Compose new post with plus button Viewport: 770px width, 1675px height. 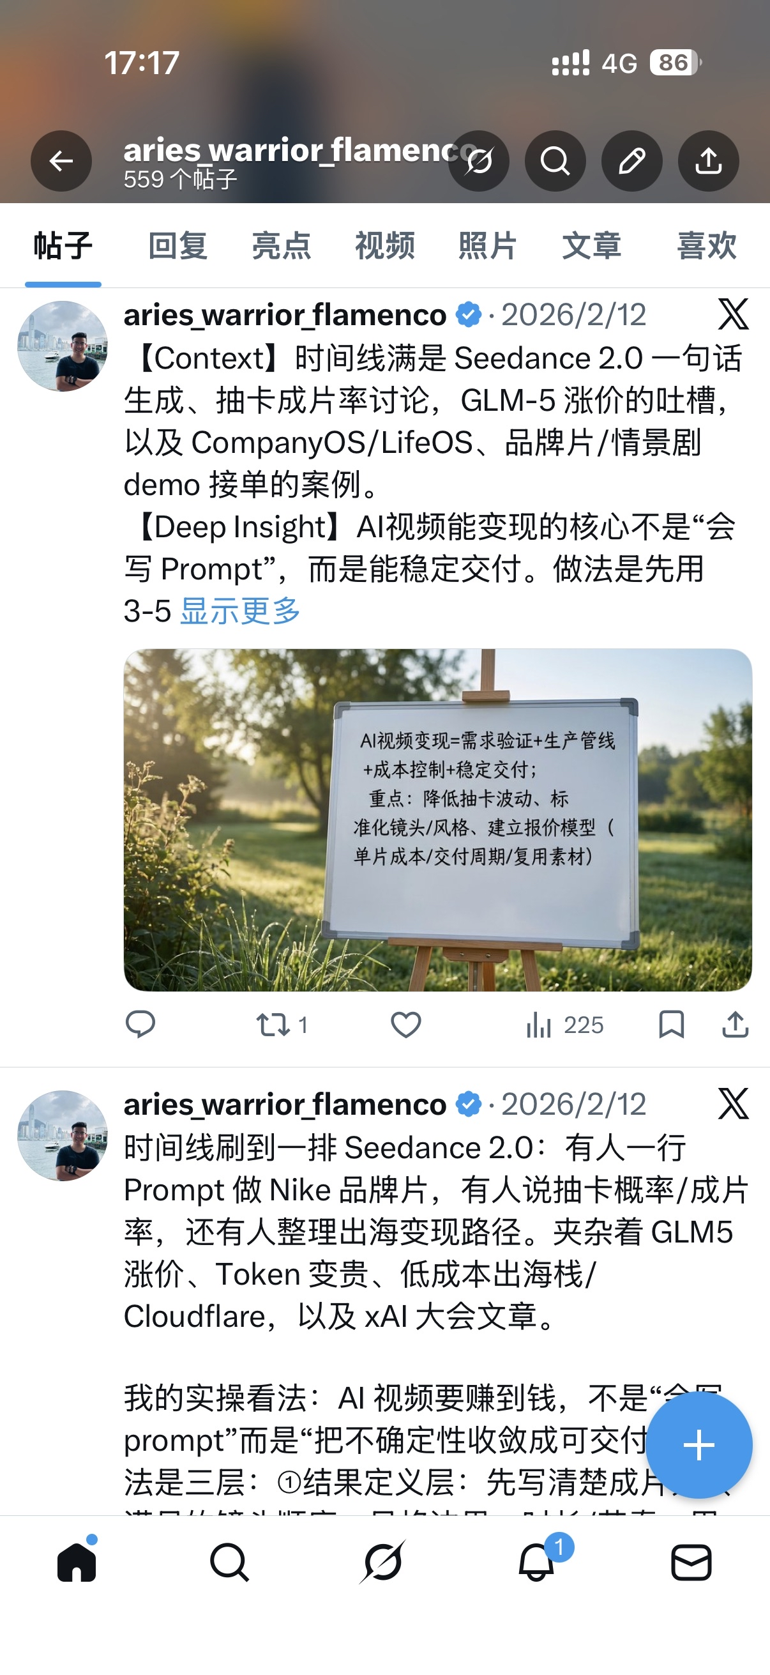click(x=699, y=1445)
